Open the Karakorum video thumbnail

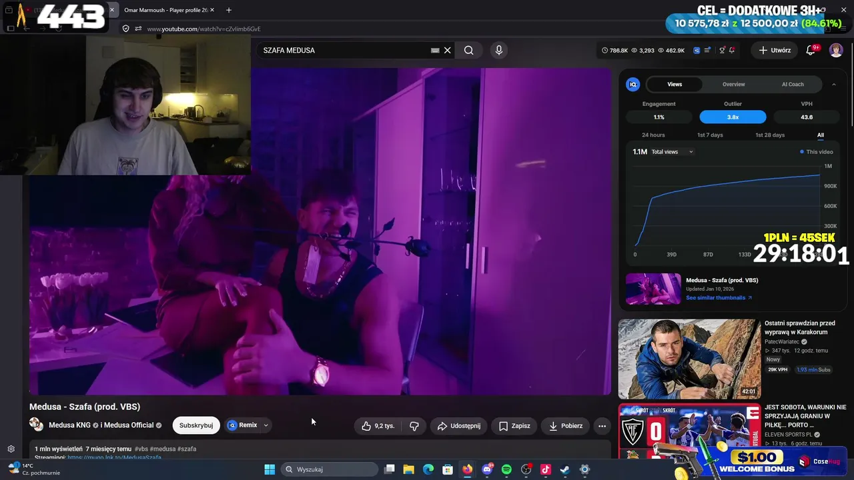pos(689,359)
